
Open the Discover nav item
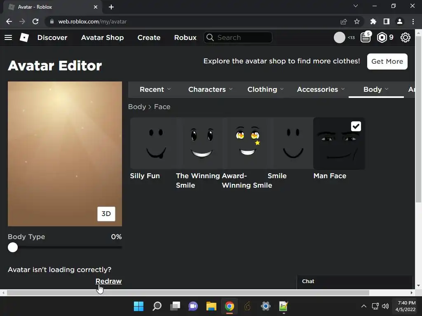tap(52, 37)
